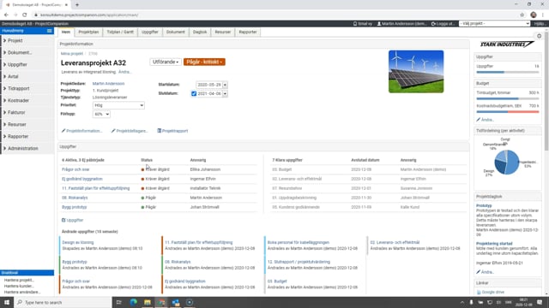Switch to the Dokument tab
The height and width of the screenshot is (308, 549).
[175, 33]
